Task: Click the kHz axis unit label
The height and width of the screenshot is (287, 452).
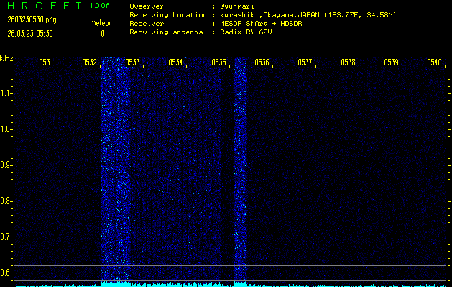Action: 6,57
